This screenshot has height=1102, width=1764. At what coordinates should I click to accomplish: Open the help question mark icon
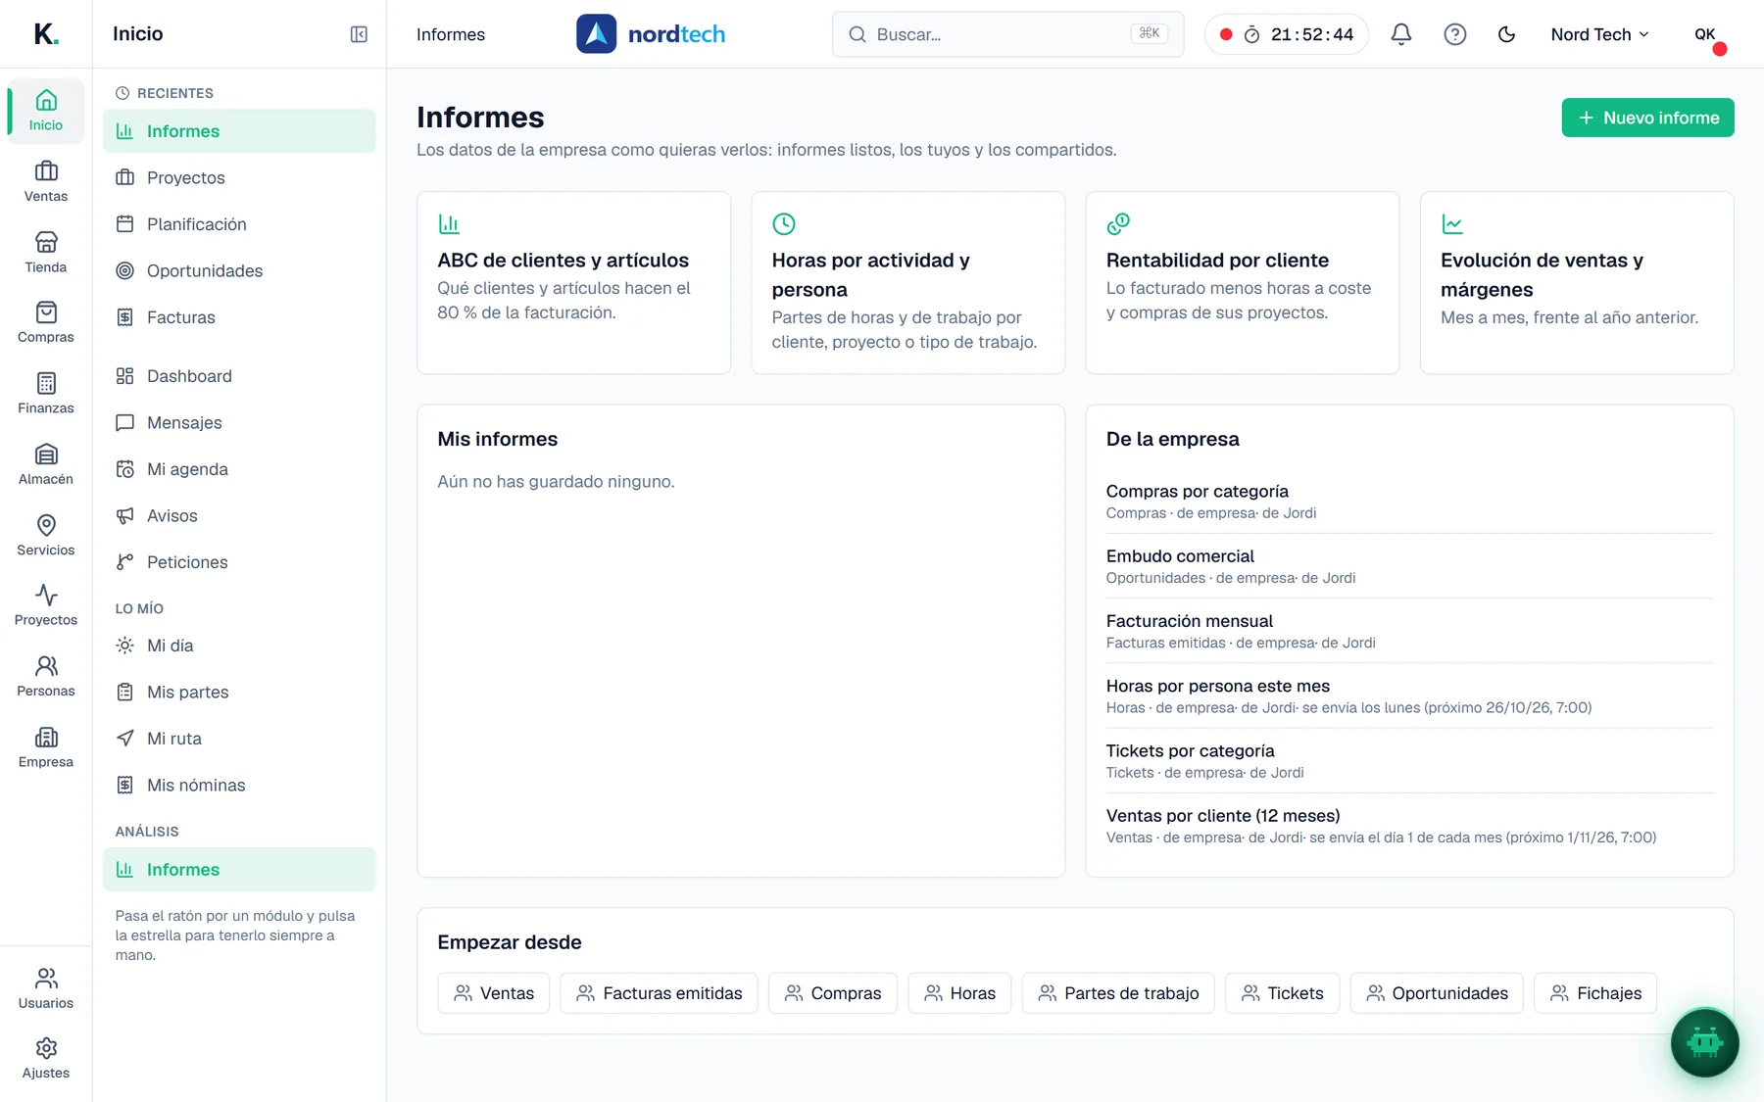point(1455,34)
